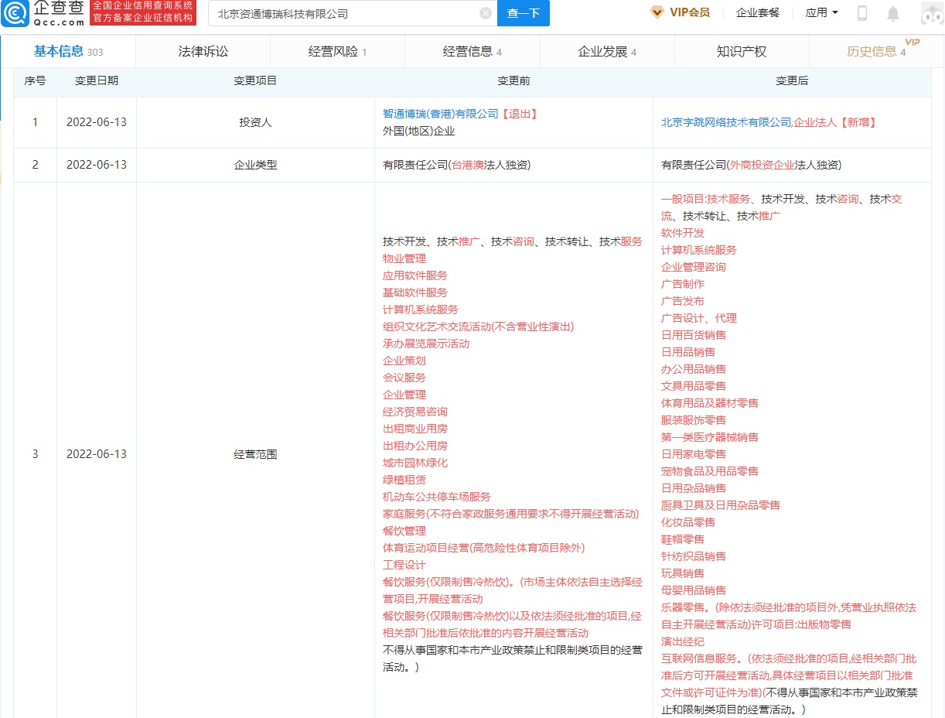Click 企业管理咨询 entry
Viewport: 945px width, 718px height.
[x=694, y=267]
